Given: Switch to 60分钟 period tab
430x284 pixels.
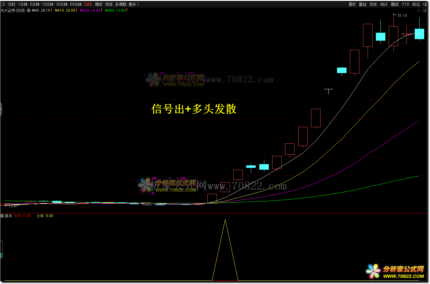Looking at the screenshot, I should tap(76, 4).
